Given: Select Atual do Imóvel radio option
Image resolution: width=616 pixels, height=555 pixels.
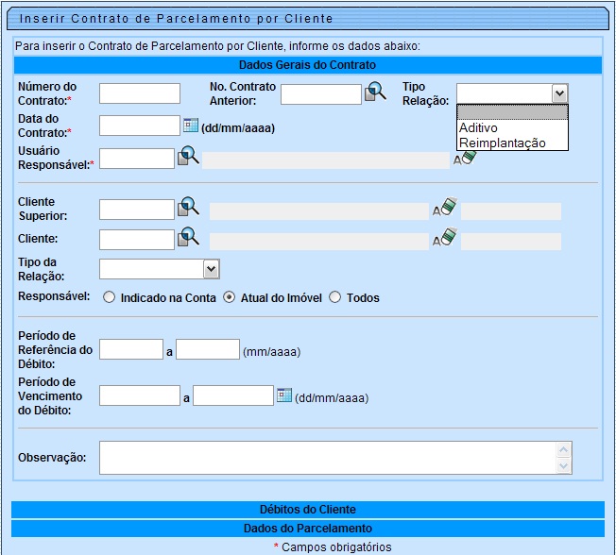Looking at the screenshot, I should click(229, 297).
